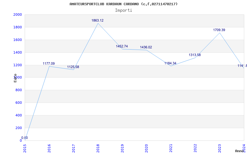Click the 2015 x-axis label
The image size is (247, 154).
click(25, 148)
